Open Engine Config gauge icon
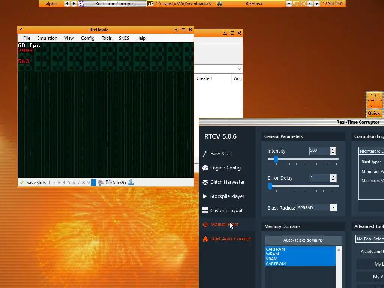Screen dimensions: 384x288 (x=205, y=168)
